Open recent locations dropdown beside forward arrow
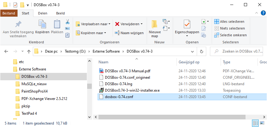Image resolution: width=267 pixels, height=127 pixels. (22, 51)
